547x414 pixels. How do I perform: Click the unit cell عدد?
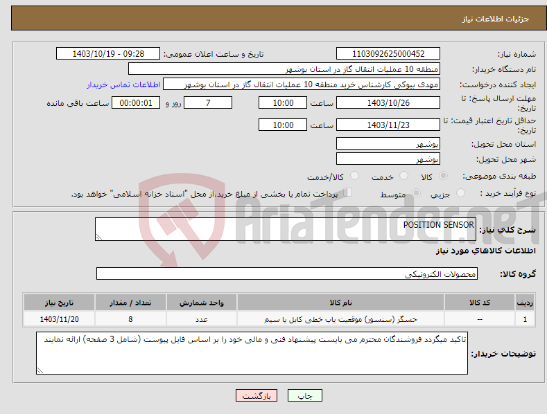pyautogui.click(x=202, y=319)
